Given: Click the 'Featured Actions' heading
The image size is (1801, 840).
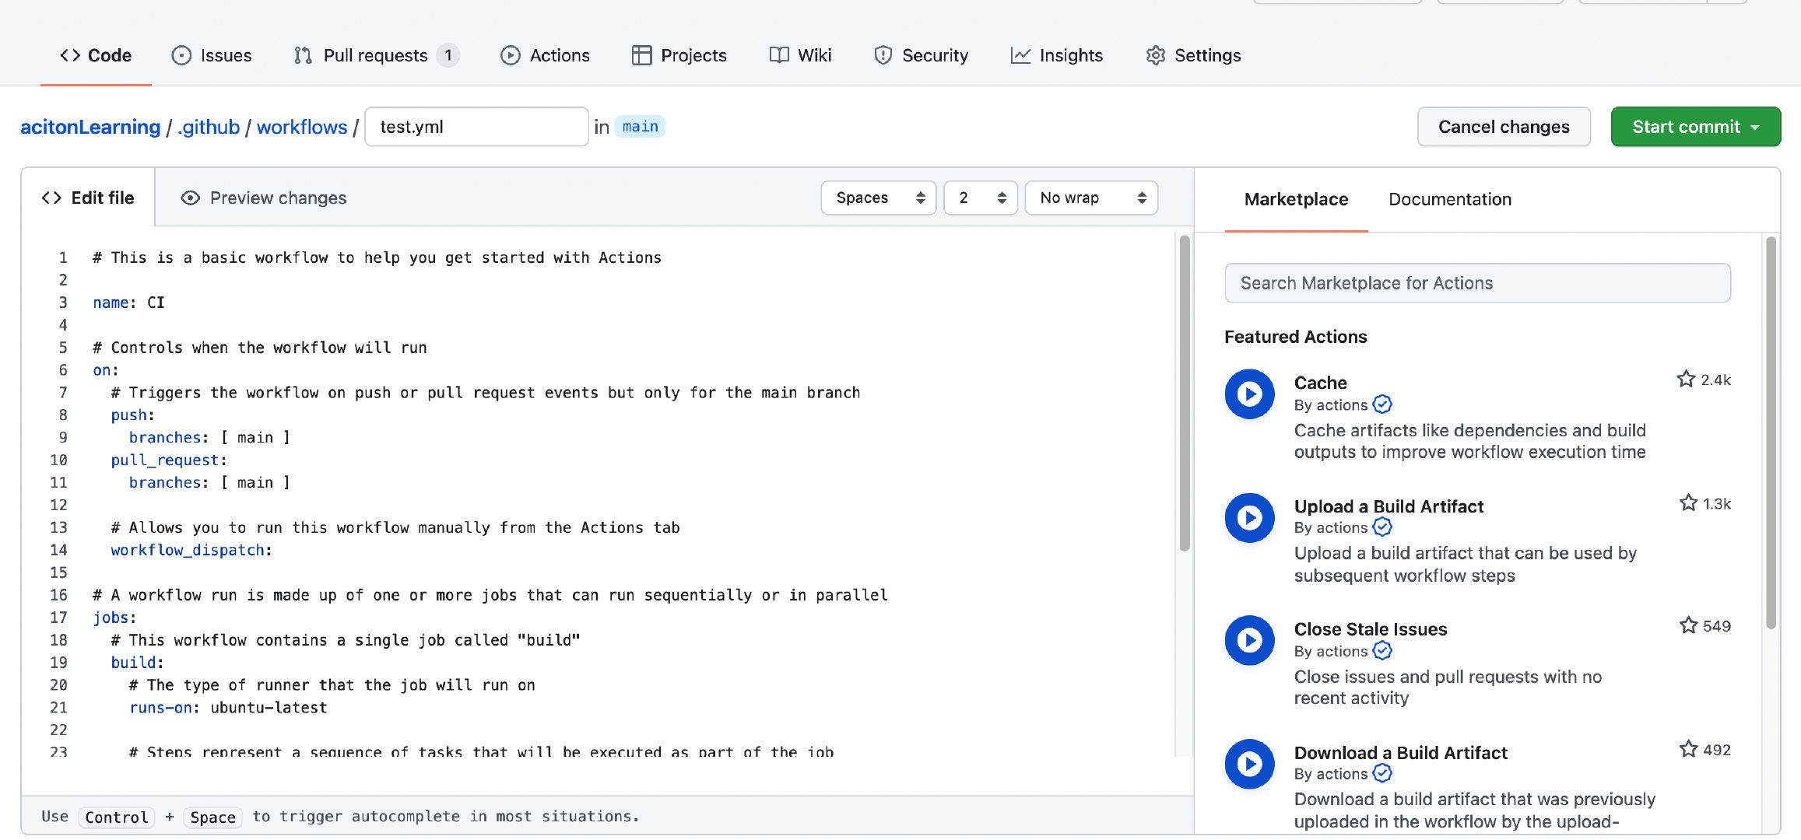Looking at the screenshot, I should point(1295,337).
